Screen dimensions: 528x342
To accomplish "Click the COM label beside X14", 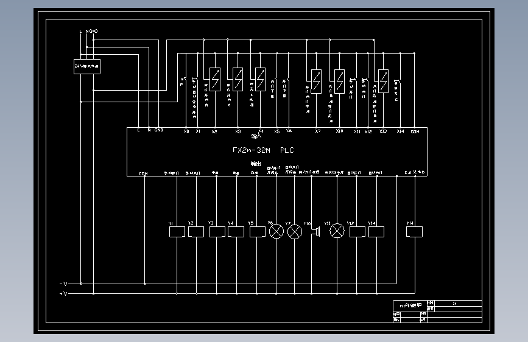I will [415, 131].
